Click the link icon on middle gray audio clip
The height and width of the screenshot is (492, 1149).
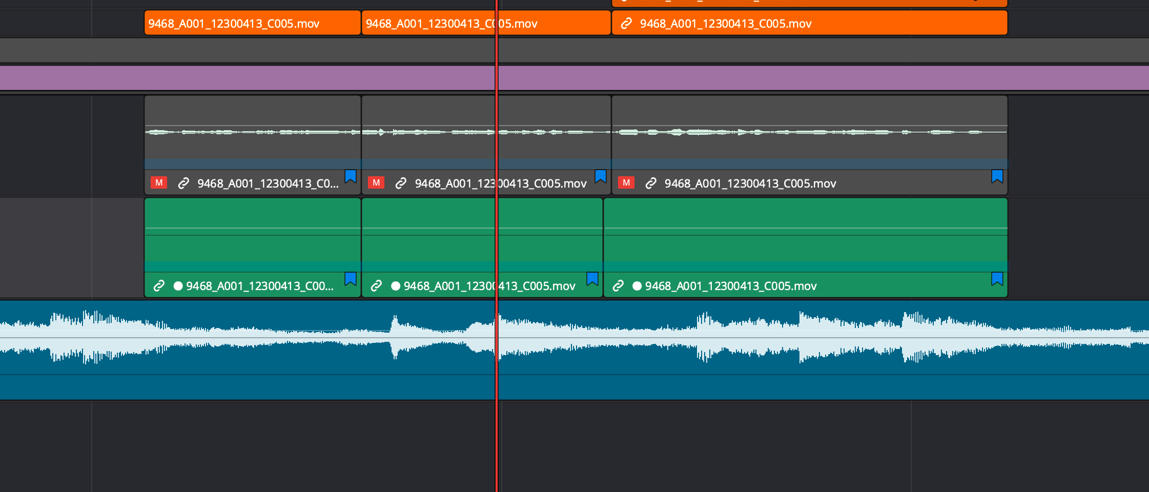tap(401, 183)
